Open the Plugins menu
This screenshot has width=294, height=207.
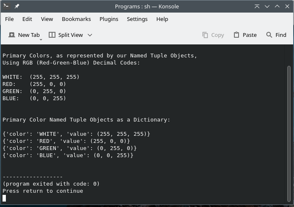(x=109, y=19)
